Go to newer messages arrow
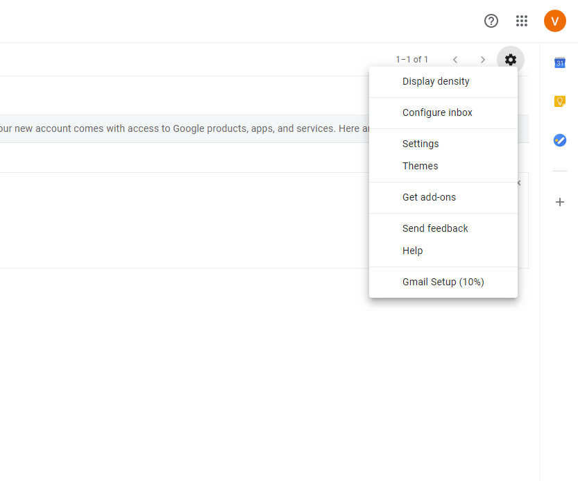Image resolution: width=578 pixels, height=481 pixels. 455,60
